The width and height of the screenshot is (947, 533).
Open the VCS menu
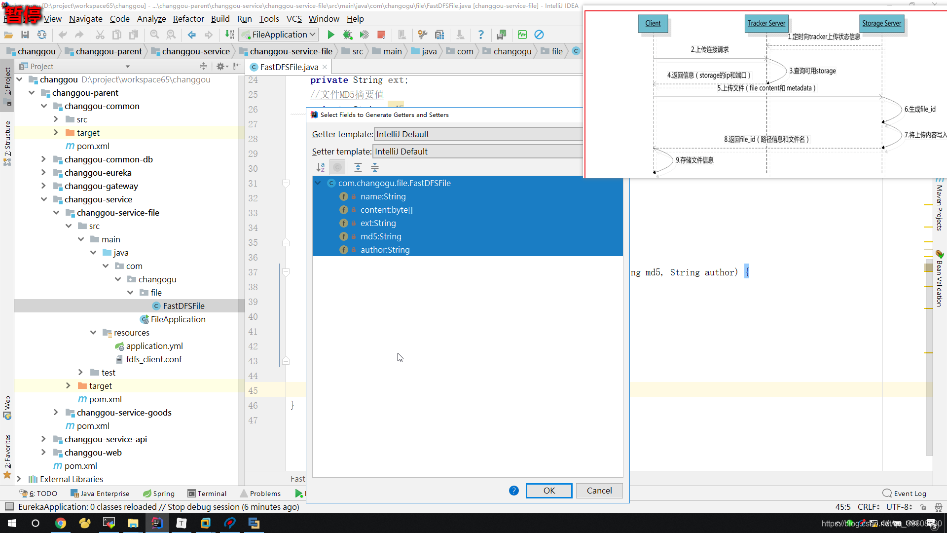294,19
